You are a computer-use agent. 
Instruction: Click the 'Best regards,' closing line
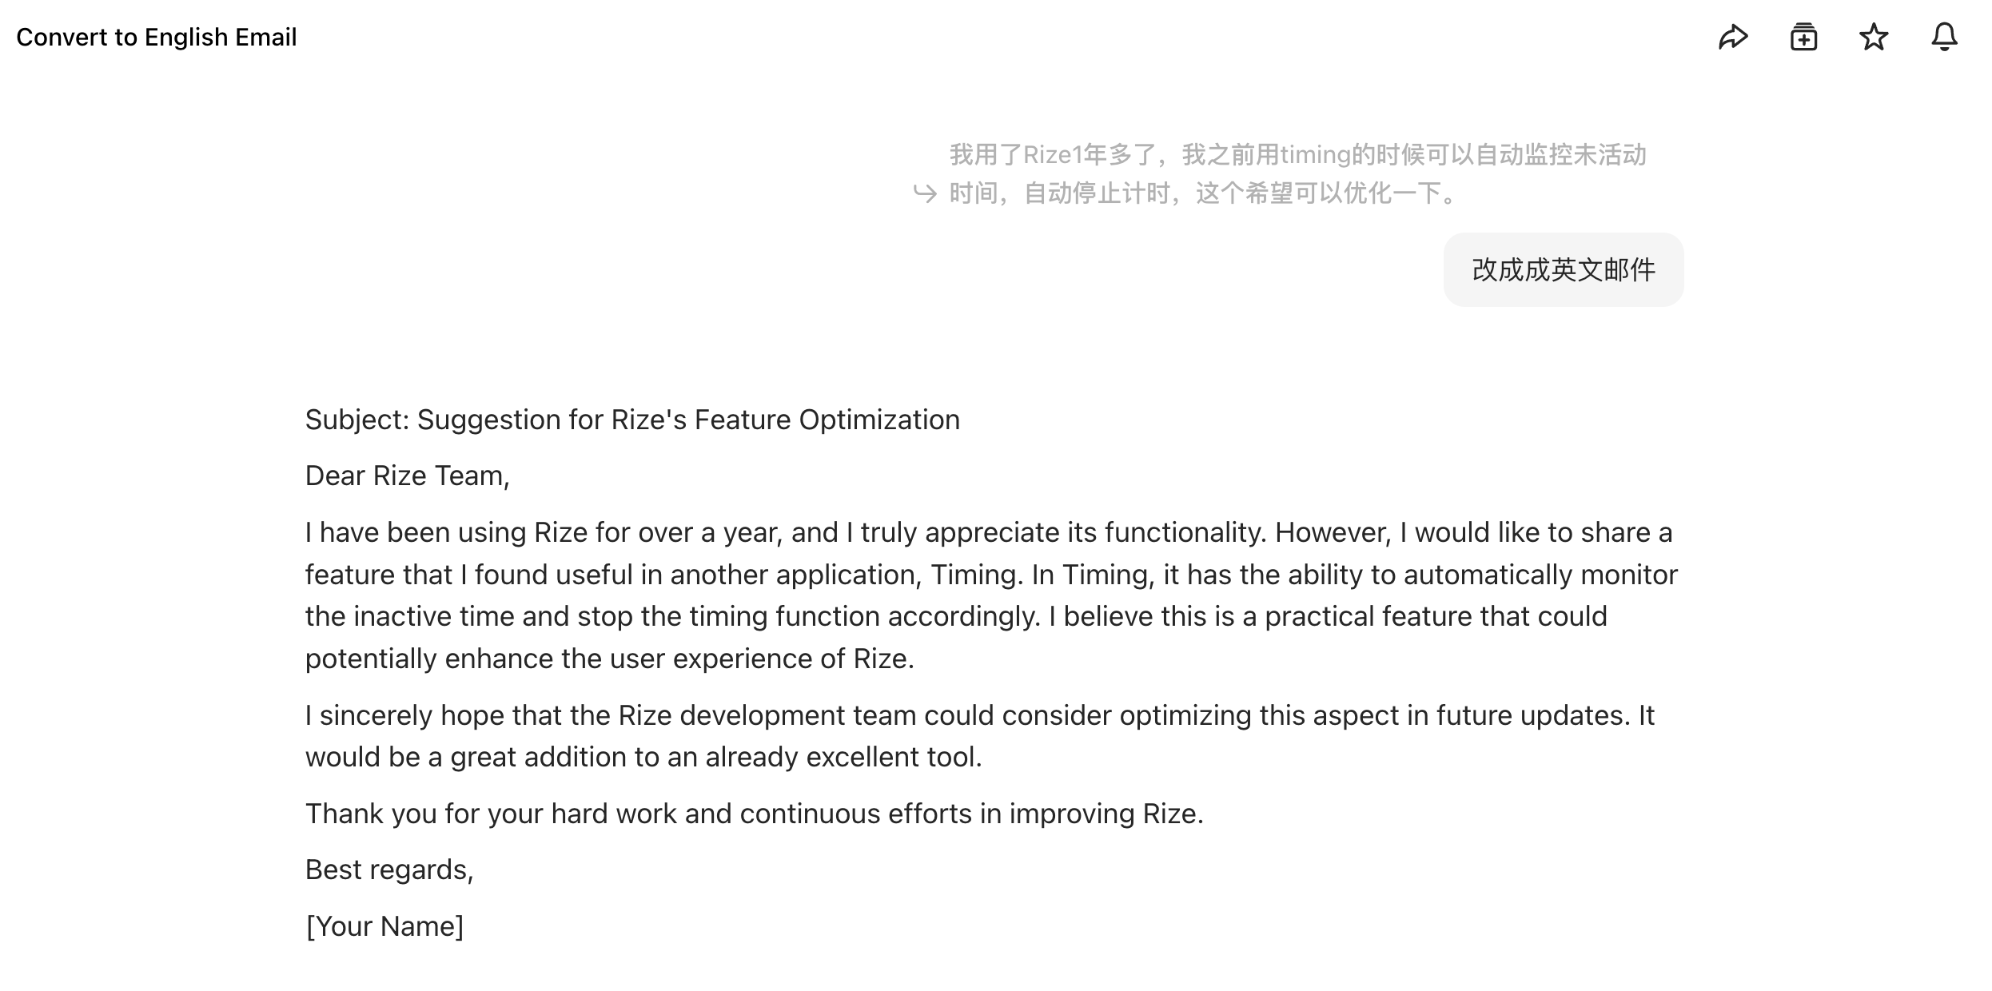[x=389, y=870]
